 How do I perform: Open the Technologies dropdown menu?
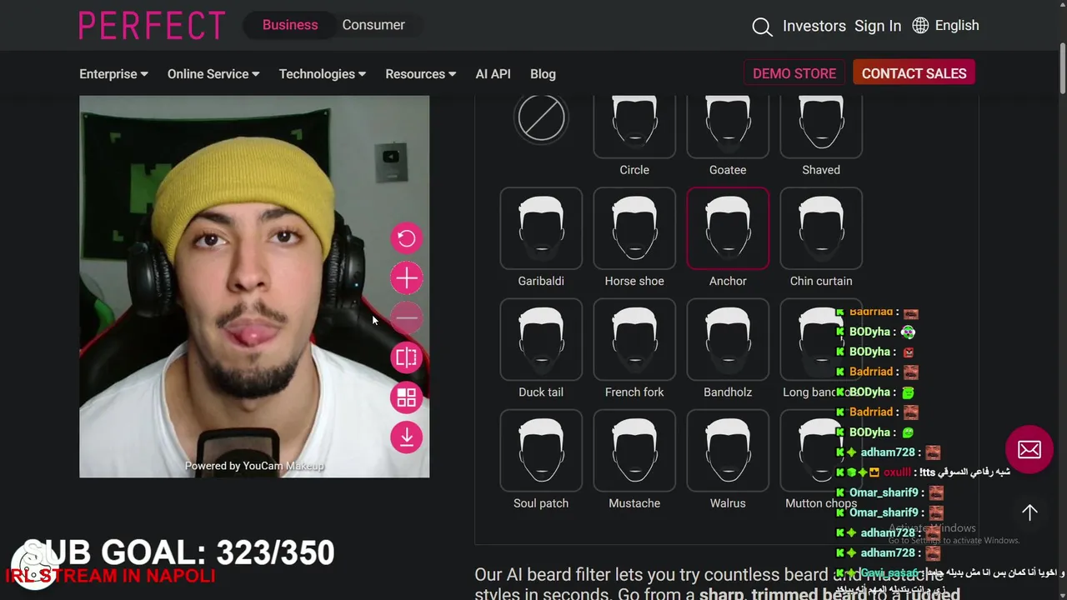tap(323, 74)
